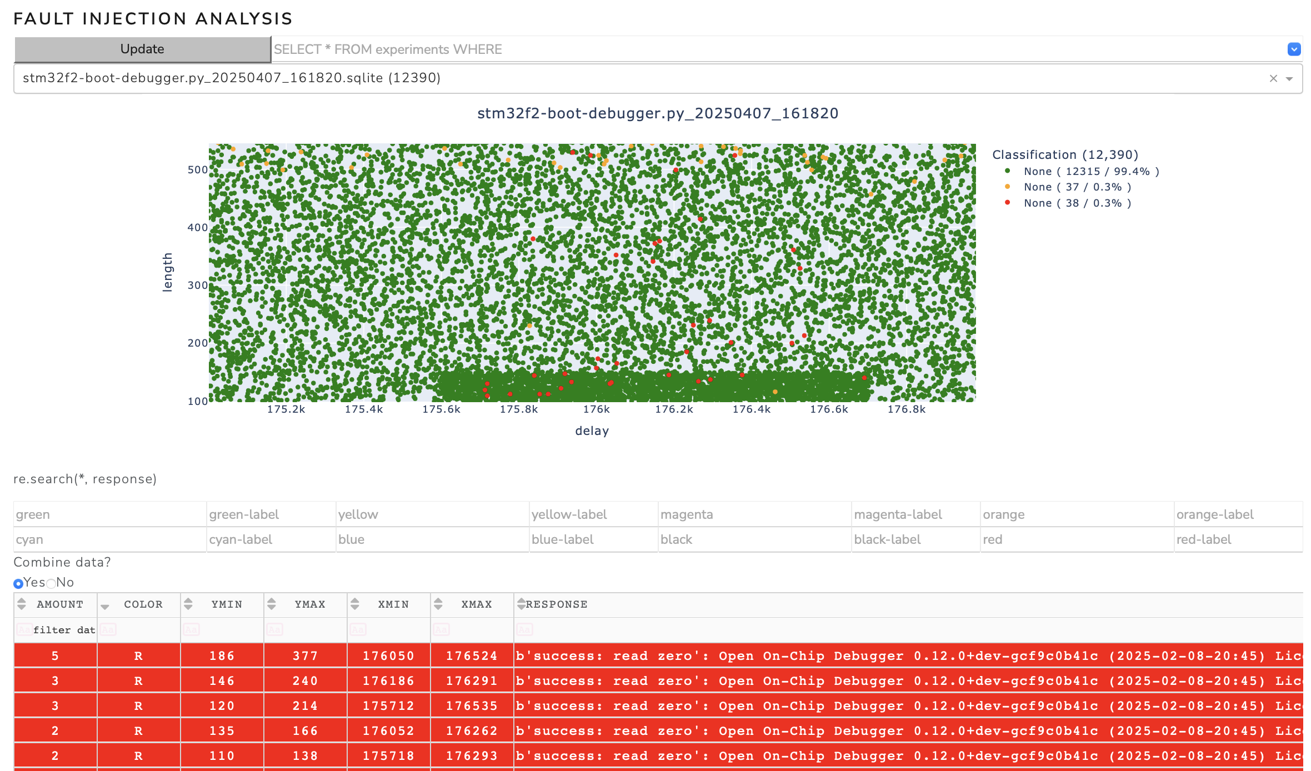The height and width of the screenshot is (771, 1311).
Task: Select Yes for Combine data
Action: (18, 583)
